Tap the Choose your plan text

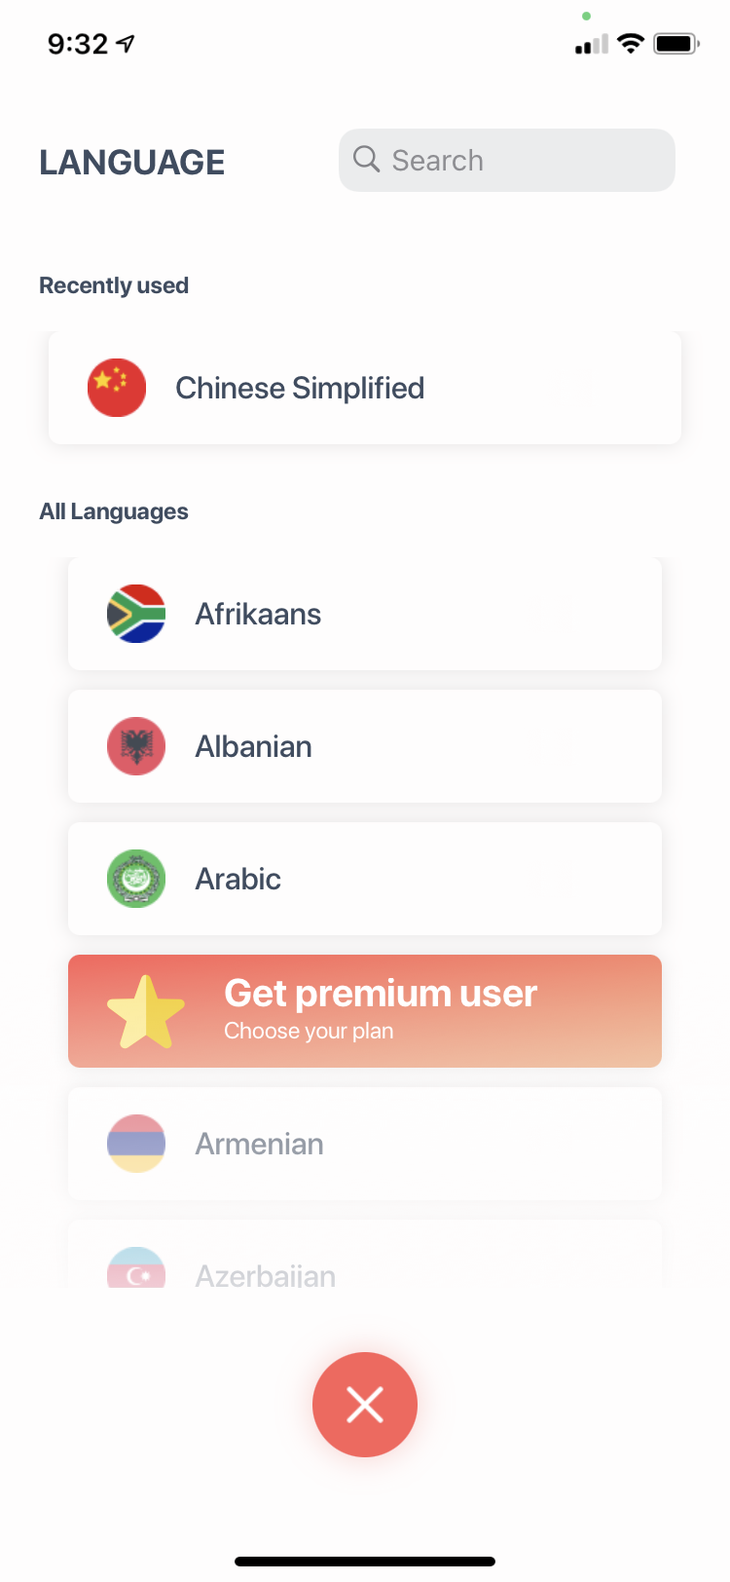309,1032
